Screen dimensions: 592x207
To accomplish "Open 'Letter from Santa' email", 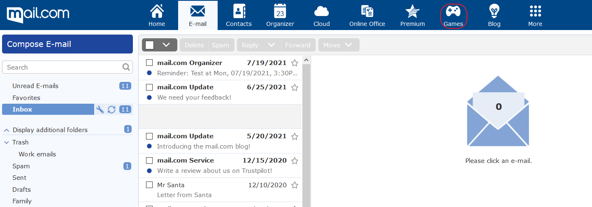I will (x=184, y=195).
